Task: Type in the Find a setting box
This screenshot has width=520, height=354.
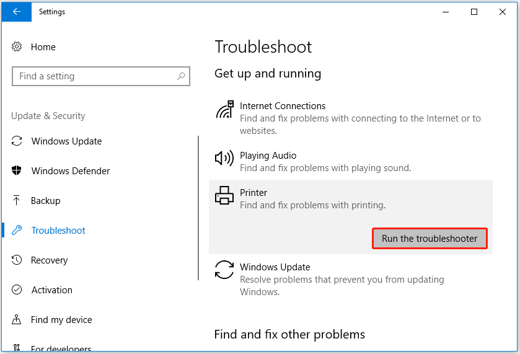Action: [x=93, y=76]
